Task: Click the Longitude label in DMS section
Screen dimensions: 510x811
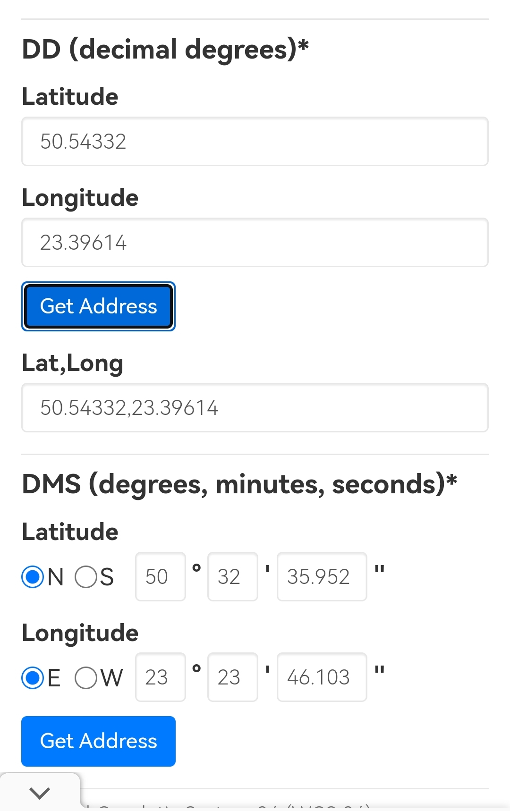Action: coord(80,633)
